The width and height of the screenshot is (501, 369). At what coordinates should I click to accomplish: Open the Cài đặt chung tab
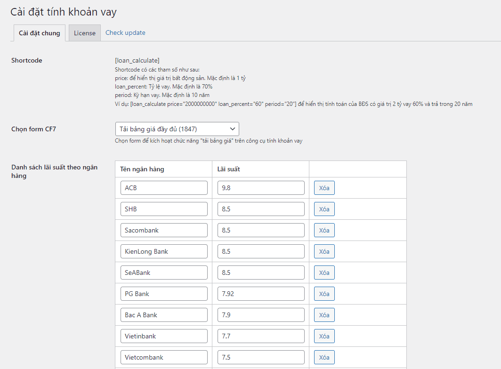tap(40, 33)
